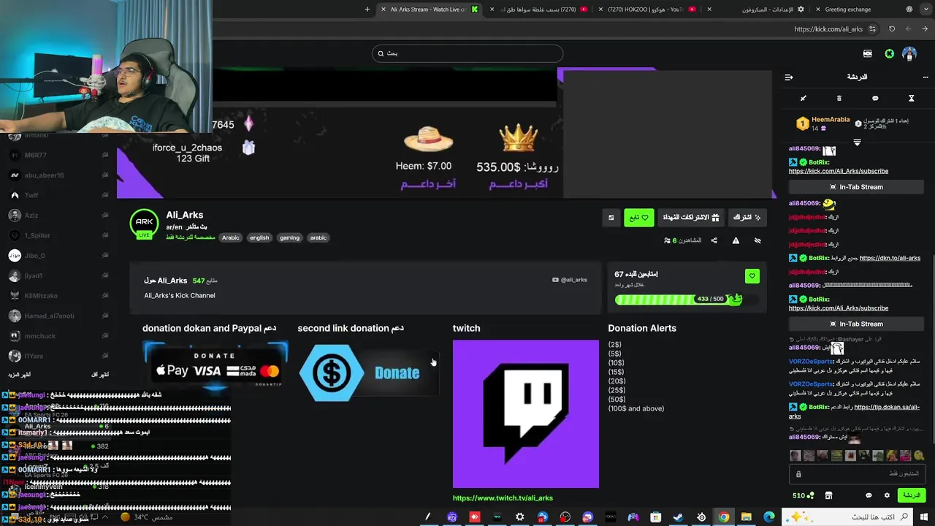
Task: Switch to HOKZOO YouTube tab
Action: point(646,9)
